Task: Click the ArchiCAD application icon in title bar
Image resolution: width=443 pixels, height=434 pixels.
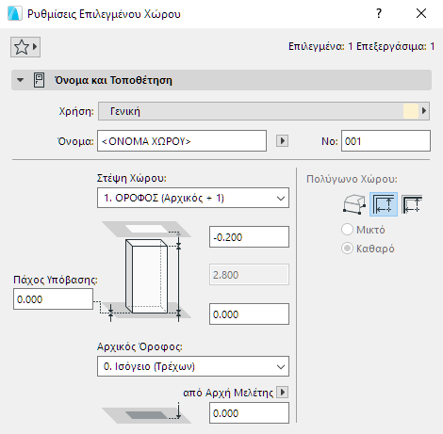Action: click(x=15, y=13)
